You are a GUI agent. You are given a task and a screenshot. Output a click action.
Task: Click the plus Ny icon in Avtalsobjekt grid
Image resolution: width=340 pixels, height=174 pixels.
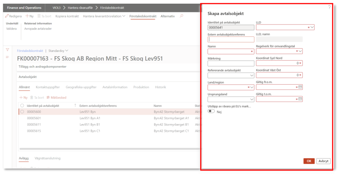pos(21,98)
